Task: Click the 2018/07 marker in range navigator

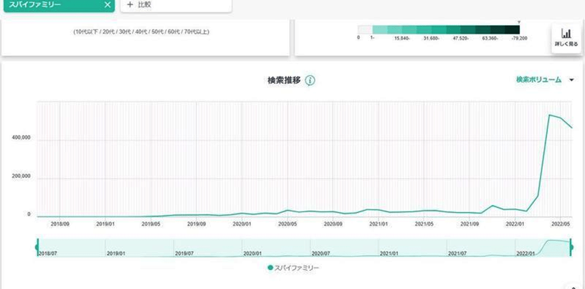Action: pyautogui.click(x=48, y=253)
